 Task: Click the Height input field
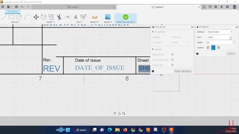pyautogui.click(x=220, y=42)
